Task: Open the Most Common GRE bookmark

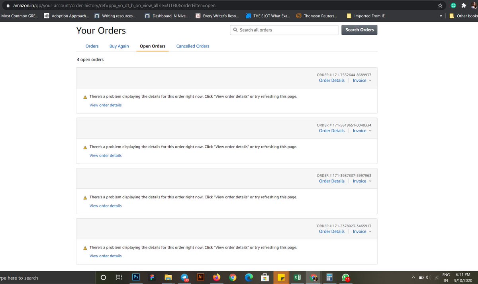Action: (x=20, y=16)
